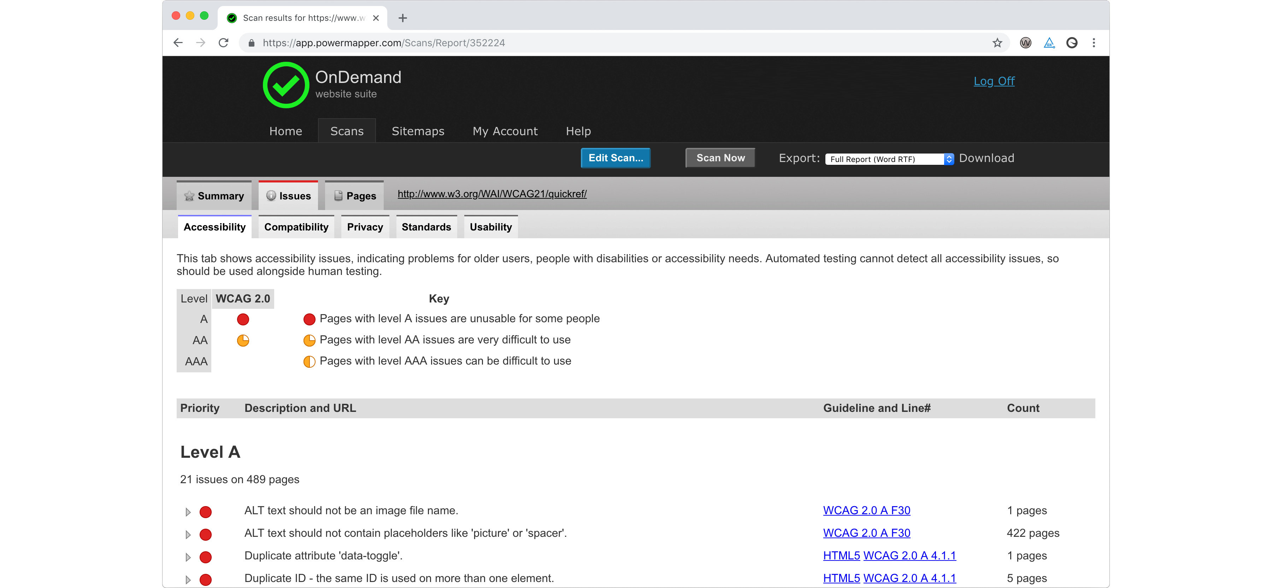
Task: Open the My Account menu item
Action: point(505,131)
